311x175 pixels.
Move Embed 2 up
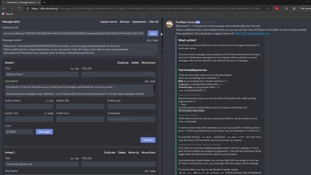click(x=134, y=153)
